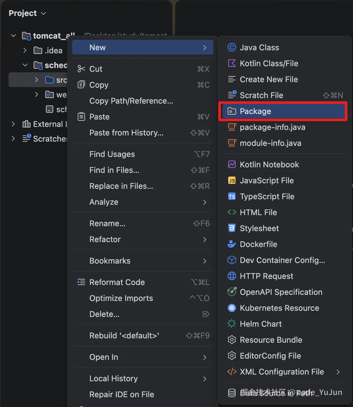353x407 pixels.
Task: Click the Dockerfile whale icon
Action: pyautogui.click(x=232, y=244)
